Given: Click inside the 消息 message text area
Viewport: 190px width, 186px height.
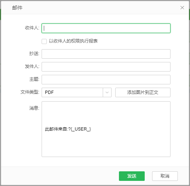Looking at the screenshot, I should point(106,129).
